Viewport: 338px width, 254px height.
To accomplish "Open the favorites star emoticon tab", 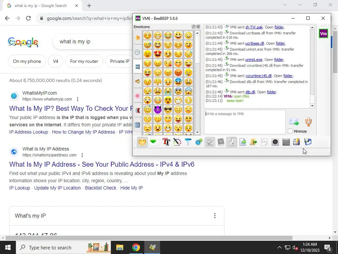I will pyautogui.click(x=138, y=38).
